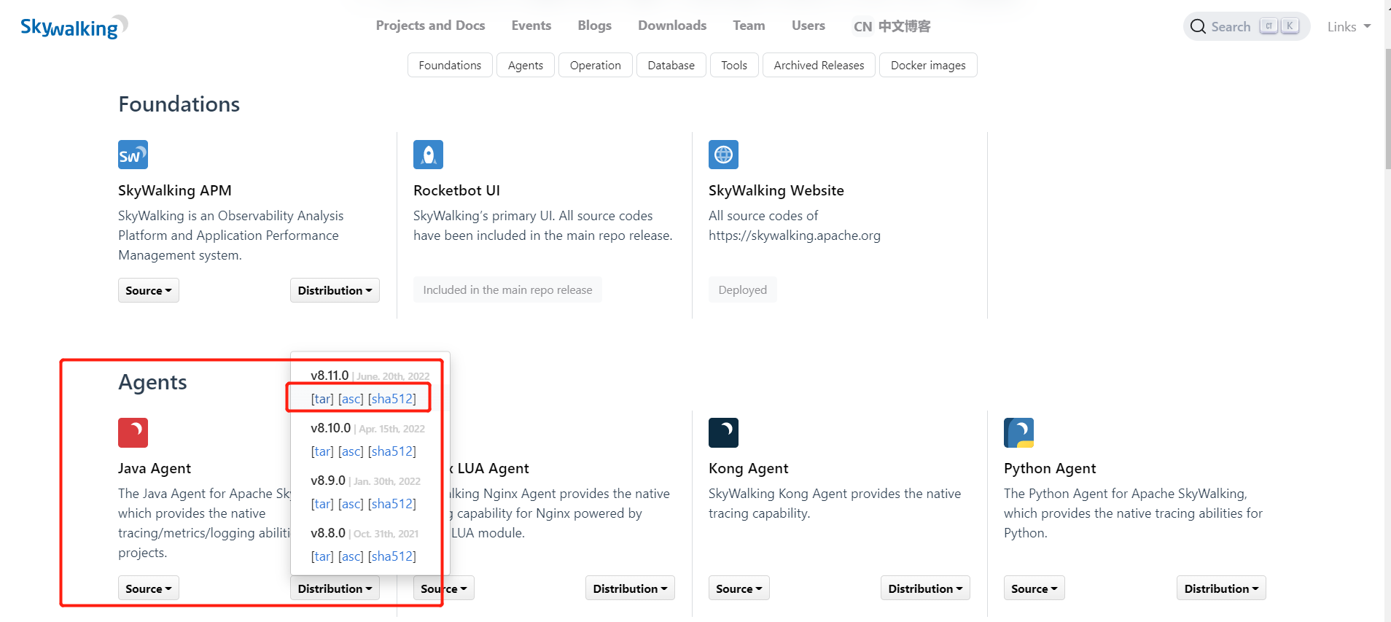This screenshot has height=622, width=1391.
Task: Expand Python Agent Source dropdown
Action: [1034, 588]
